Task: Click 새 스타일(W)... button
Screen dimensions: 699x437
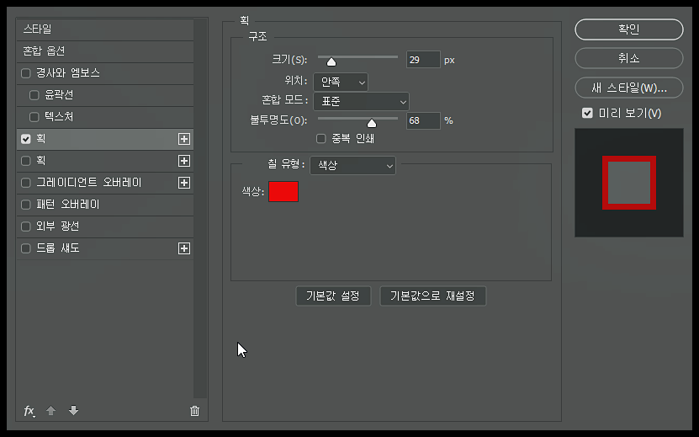Action: click(x=629, y=88)
